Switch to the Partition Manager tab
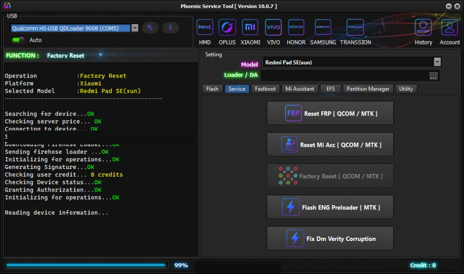464x274 pixels. (x=368, y=89)
